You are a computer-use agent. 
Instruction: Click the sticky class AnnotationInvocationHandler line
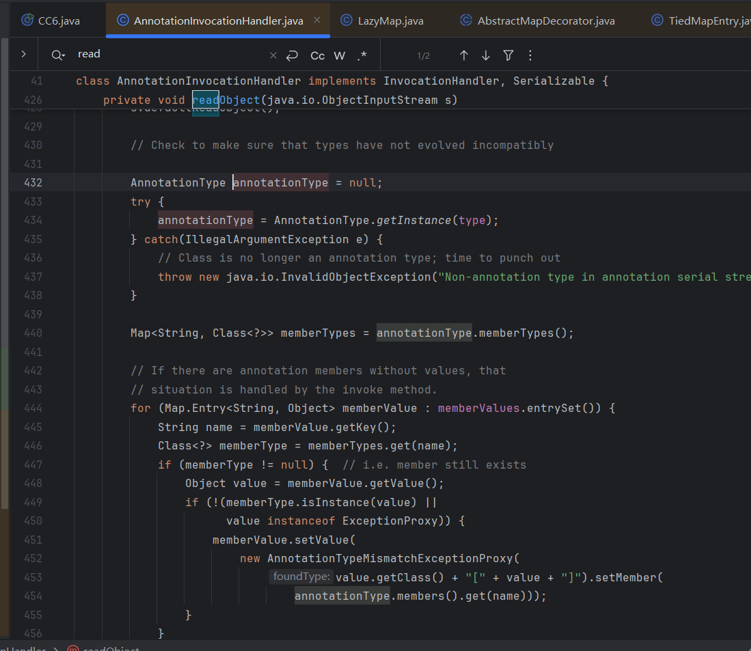[x=342, y=81]
